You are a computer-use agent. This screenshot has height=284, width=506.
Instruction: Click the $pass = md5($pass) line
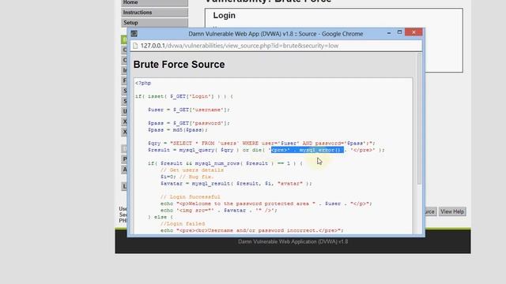click(178, 130)
